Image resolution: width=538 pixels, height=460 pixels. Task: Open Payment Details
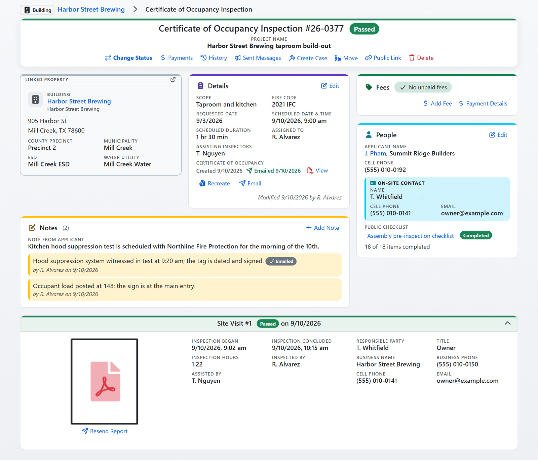[x=483, y=104]
